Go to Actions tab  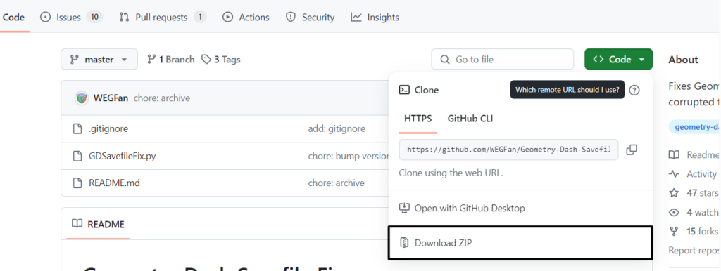click(x=246, y=18)
